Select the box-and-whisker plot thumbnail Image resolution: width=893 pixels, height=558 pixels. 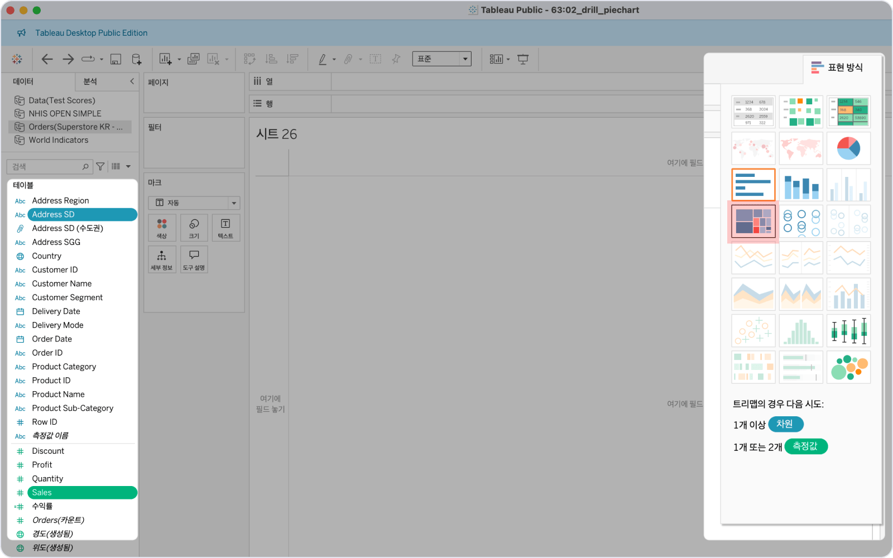pos(848,330)
